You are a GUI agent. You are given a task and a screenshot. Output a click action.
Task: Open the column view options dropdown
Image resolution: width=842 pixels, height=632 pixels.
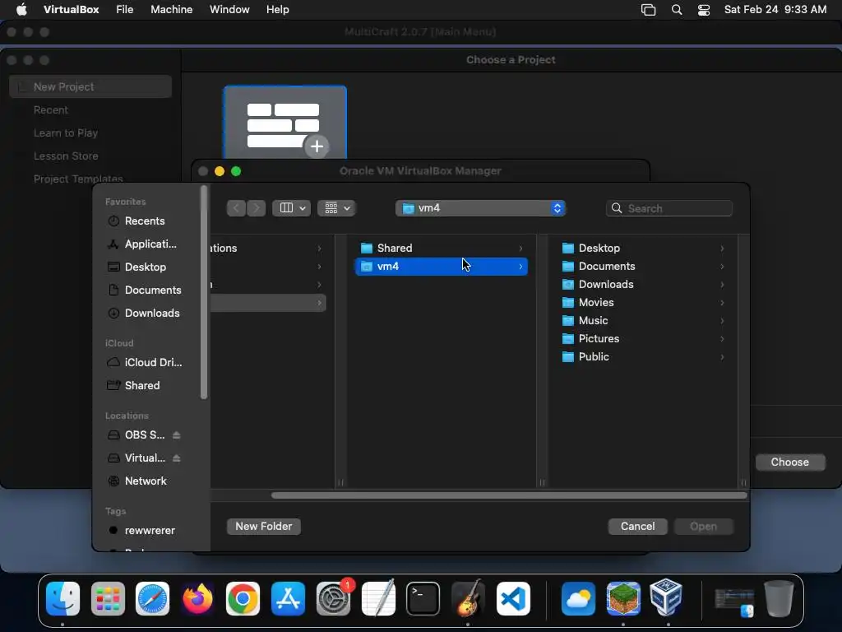(292, 208)
